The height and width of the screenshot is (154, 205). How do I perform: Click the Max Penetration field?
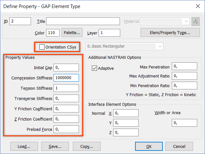tap(184, 66)
